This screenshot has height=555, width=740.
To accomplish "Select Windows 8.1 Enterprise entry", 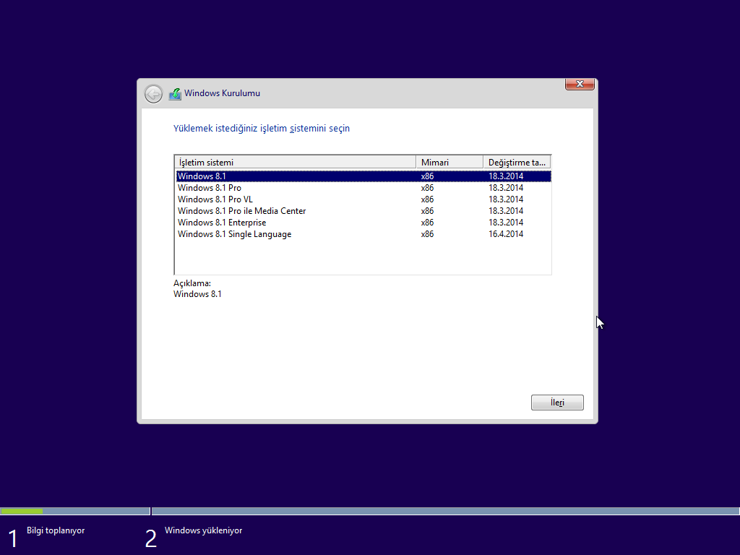I will click(222, 223).
